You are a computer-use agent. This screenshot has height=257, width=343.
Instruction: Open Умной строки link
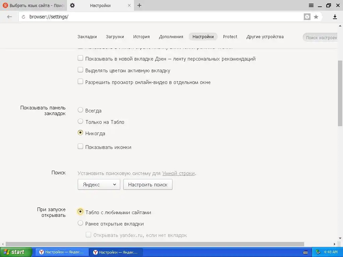(178, 173)
